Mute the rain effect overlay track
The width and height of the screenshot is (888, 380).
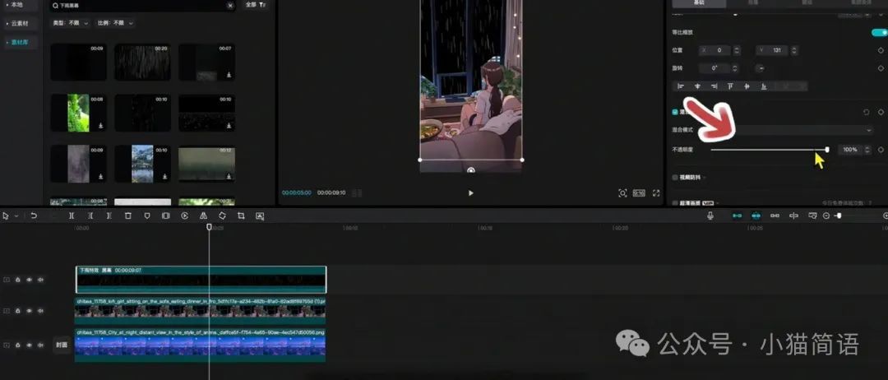(x=40, y=279)
